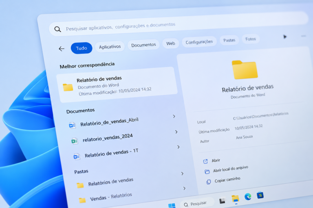Open the more options ellipsis menu
The width and height of the screenshot is (313, 208).
[x=303, y=36]
